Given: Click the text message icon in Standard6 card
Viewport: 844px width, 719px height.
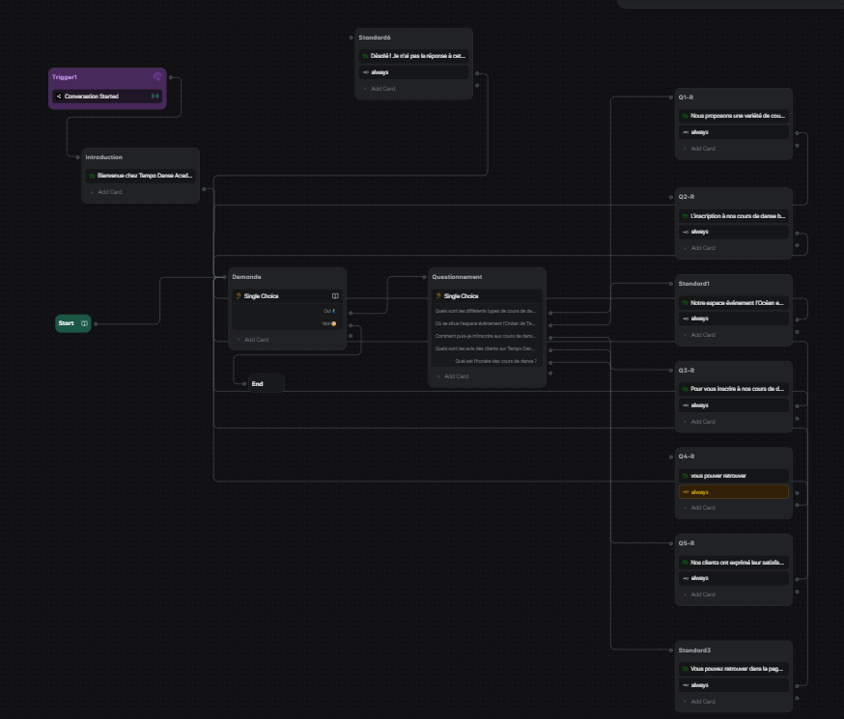Looking at the screenshot, I should (365, 56).
